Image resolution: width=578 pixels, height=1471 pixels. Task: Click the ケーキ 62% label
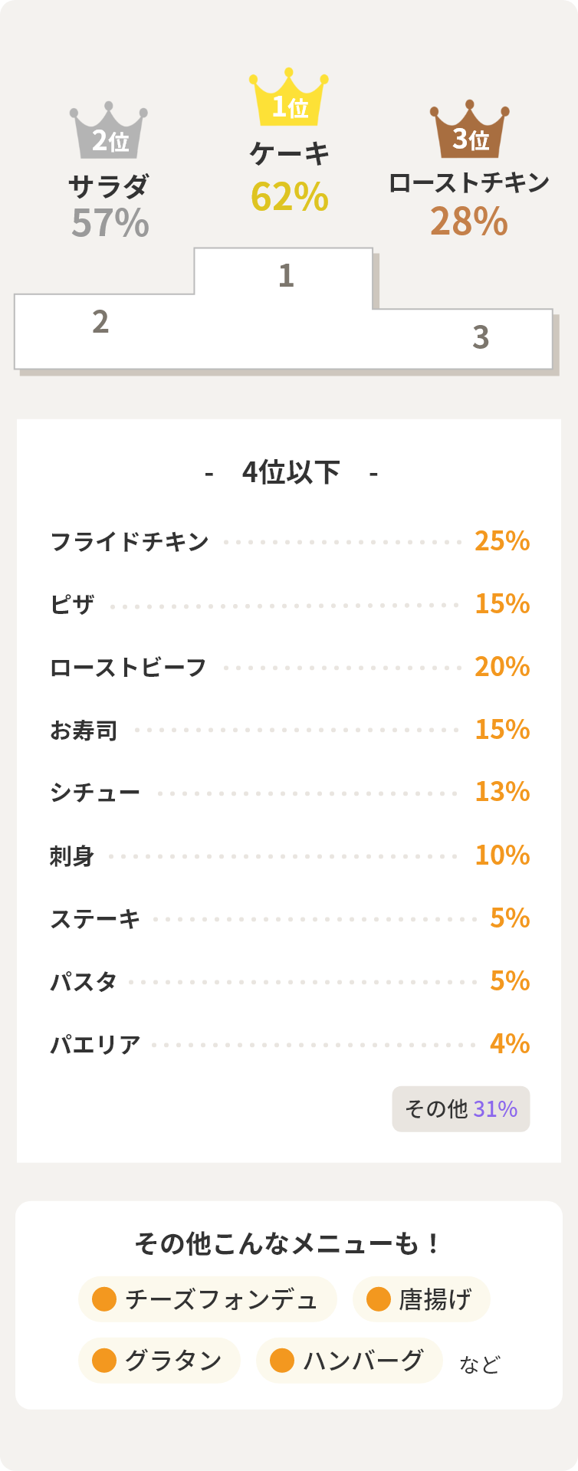tap(289, 197)
